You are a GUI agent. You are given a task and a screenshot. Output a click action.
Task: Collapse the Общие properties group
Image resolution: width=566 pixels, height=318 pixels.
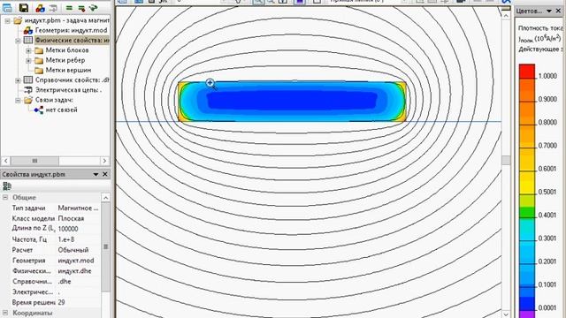coord(5,198)
